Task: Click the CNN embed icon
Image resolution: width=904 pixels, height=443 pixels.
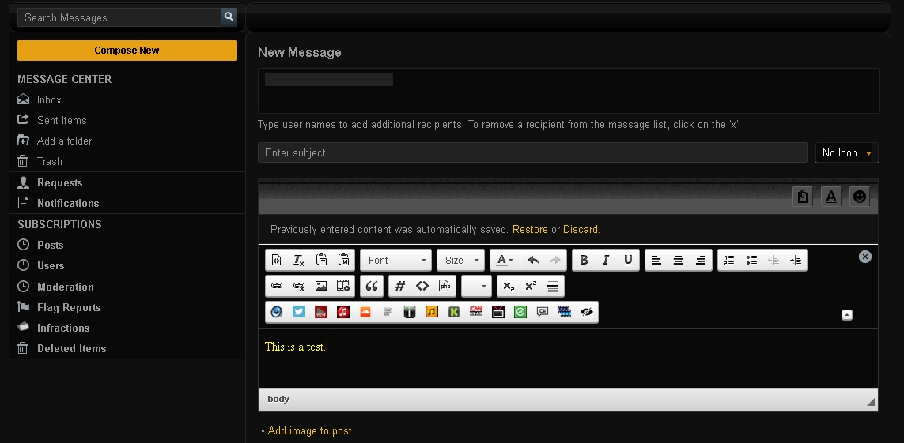Action: tap(475, 312)
